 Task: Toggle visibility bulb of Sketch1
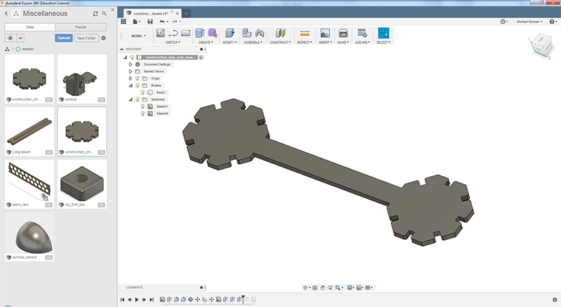pyautogui.click(x=143, y=107)
